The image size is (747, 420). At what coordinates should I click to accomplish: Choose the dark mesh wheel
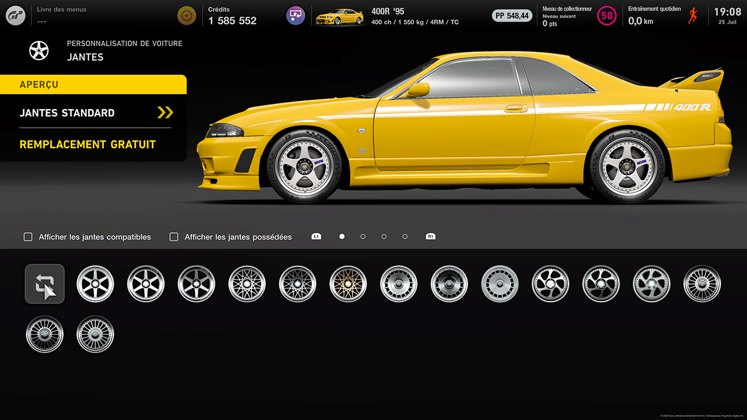tap(298, 284)
